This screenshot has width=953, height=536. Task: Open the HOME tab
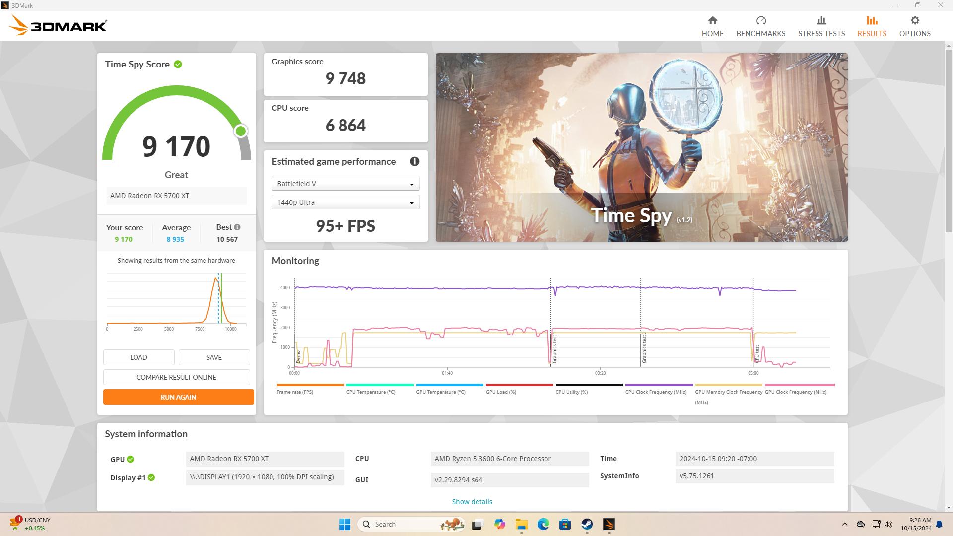point(712,26)
